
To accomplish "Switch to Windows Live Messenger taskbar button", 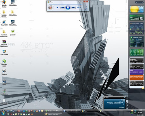I will (x=53, y=111).
